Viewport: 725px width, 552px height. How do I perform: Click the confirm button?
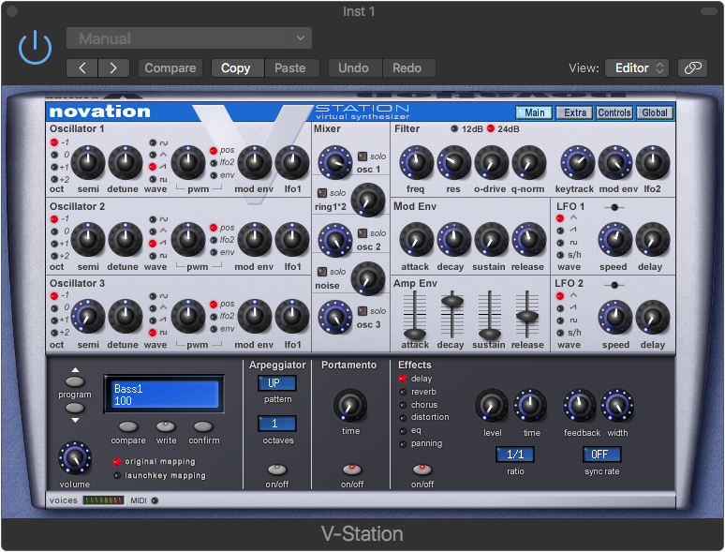coord(203,426)
